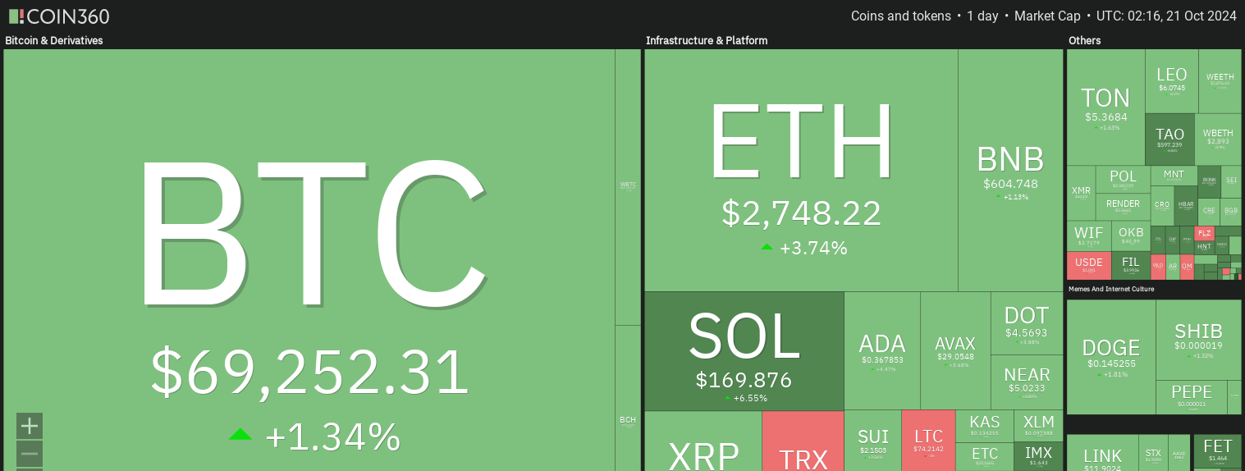Image resolution: width=1245 pixels, height=471 pixels.
Task: Select the ADA tile at $0.367853
Action: coord(882,350)
